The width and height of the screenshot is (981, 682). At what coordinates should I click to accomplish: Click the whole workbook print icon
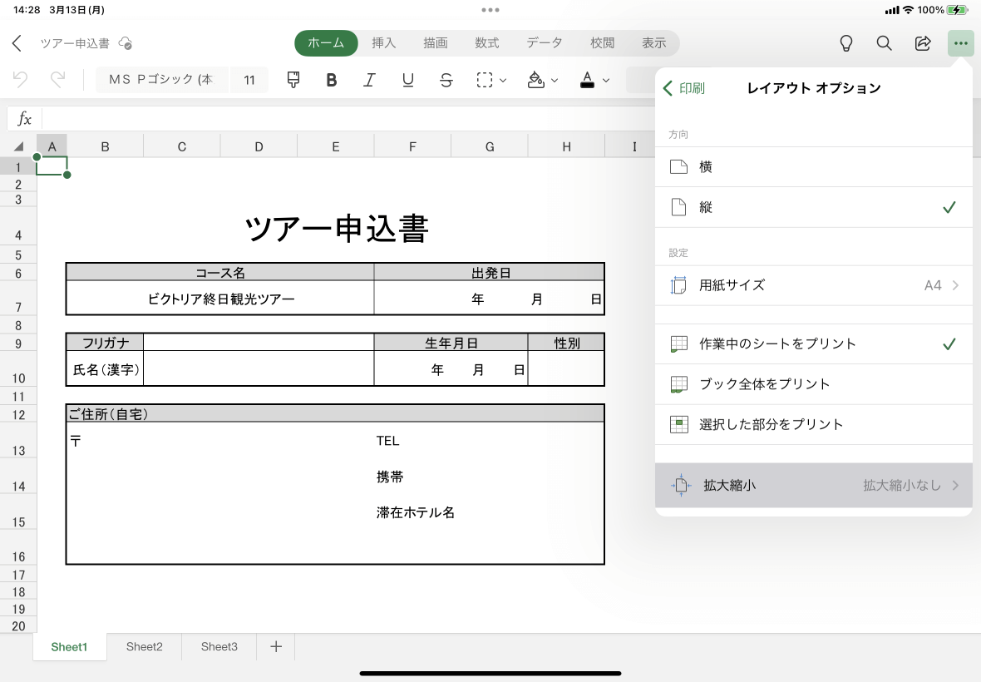click(679, 384)
